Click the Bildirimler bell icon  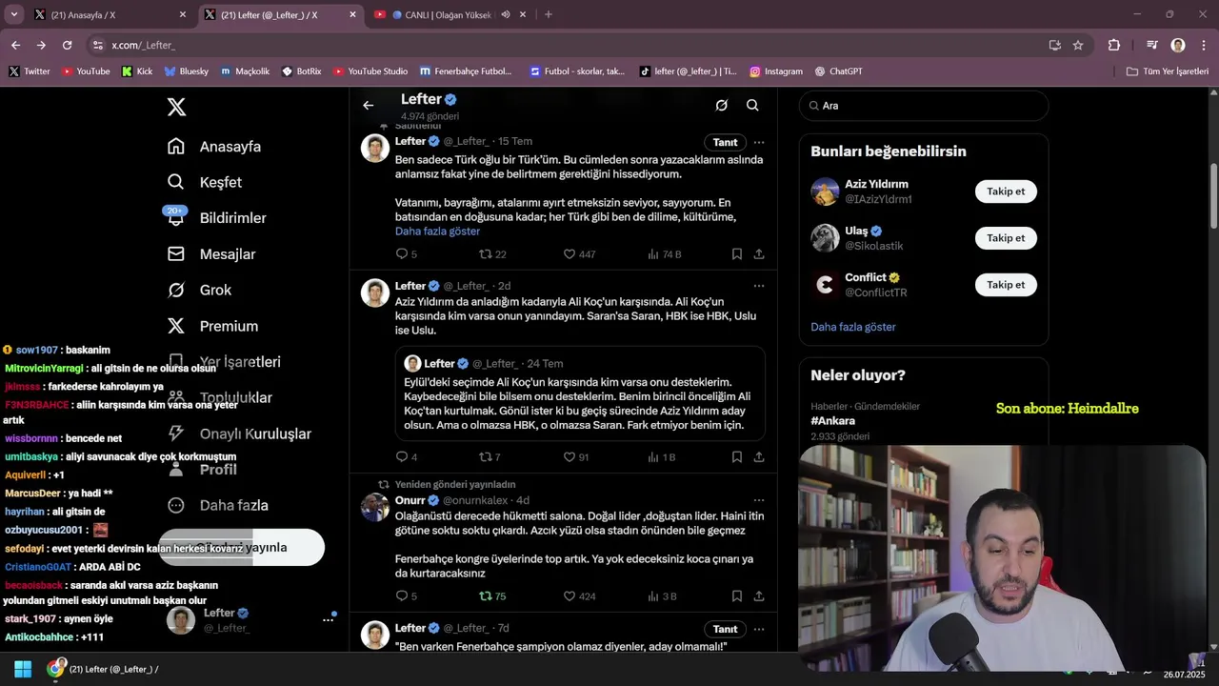point(176,218)
